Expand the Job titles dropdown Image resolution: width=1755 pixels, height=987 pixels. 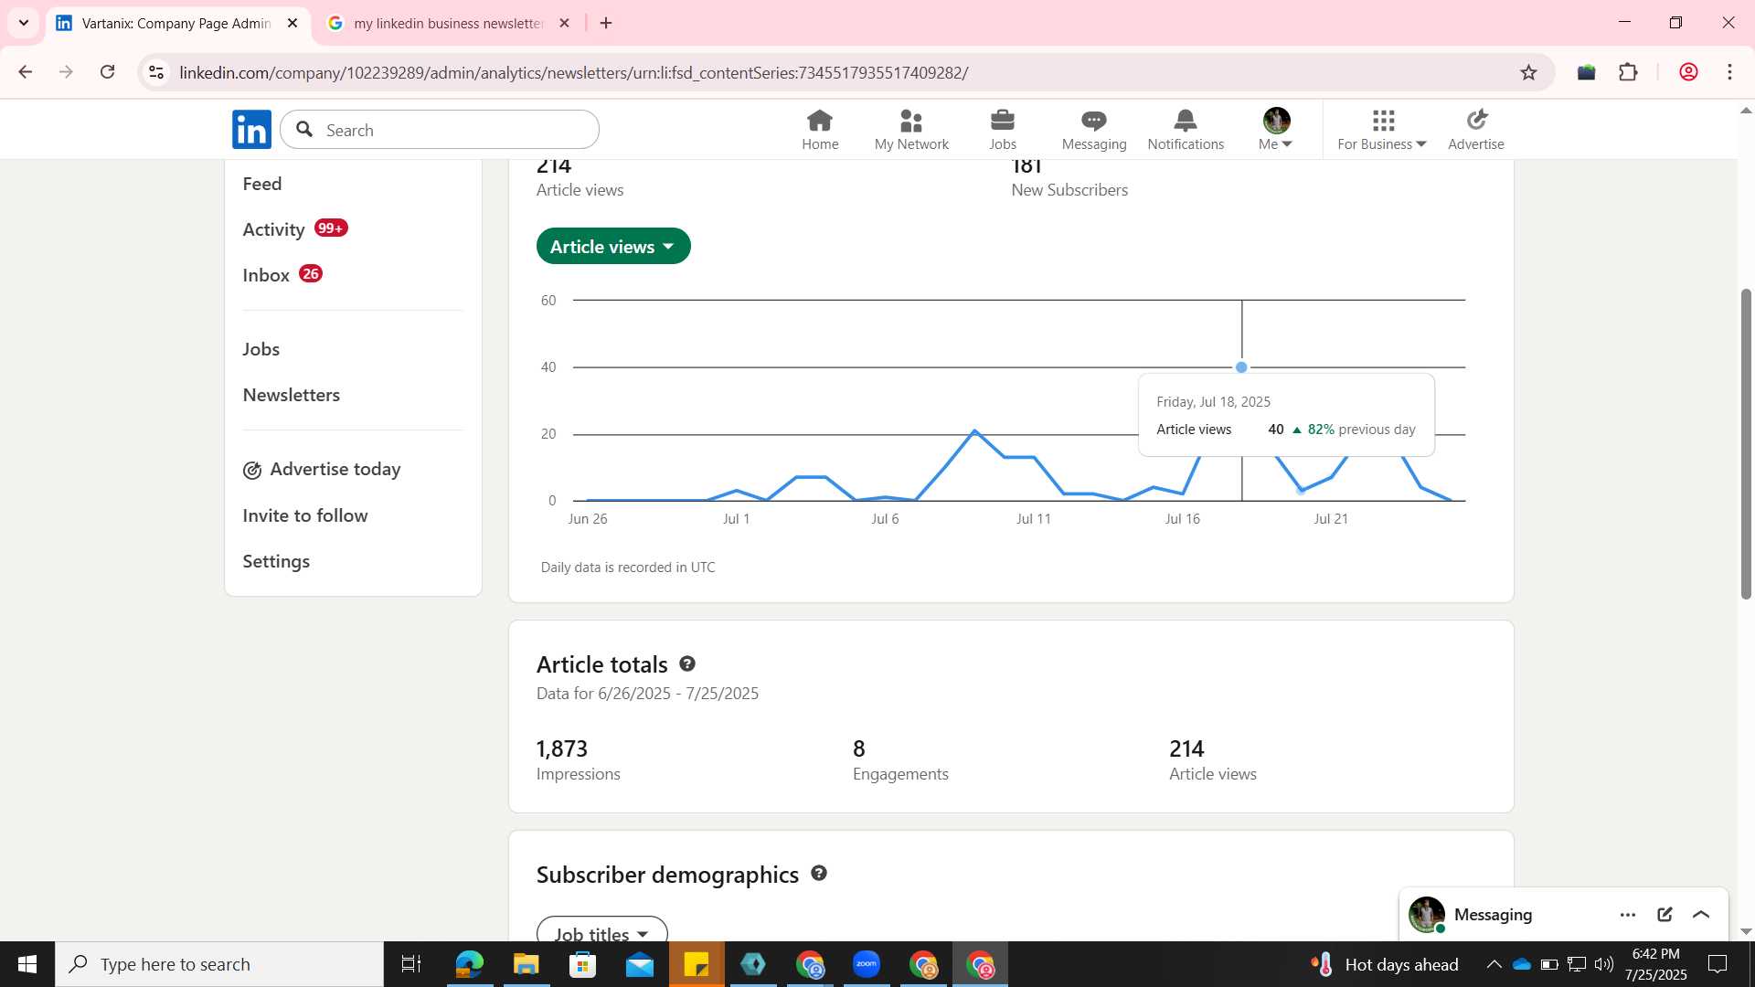point(602,930)
